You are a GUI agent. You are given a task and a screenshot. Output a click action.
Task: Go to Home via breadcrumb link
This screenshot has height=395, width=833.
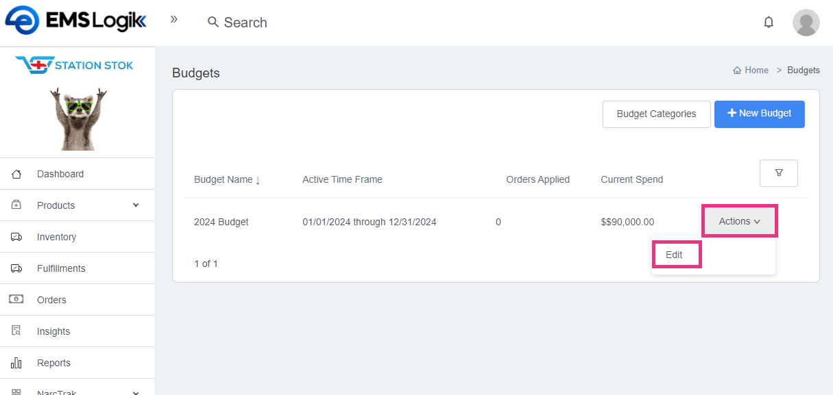tap(756, 70)
